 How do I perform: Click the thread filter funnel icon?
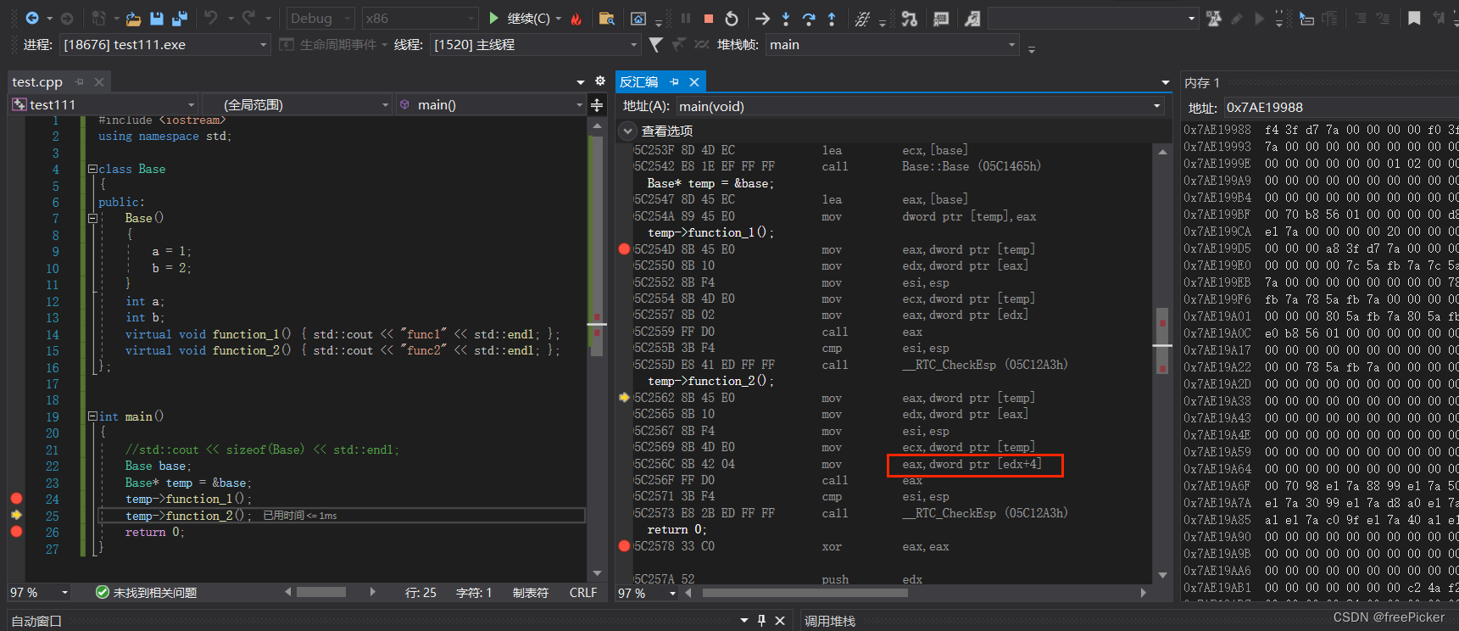655,44
